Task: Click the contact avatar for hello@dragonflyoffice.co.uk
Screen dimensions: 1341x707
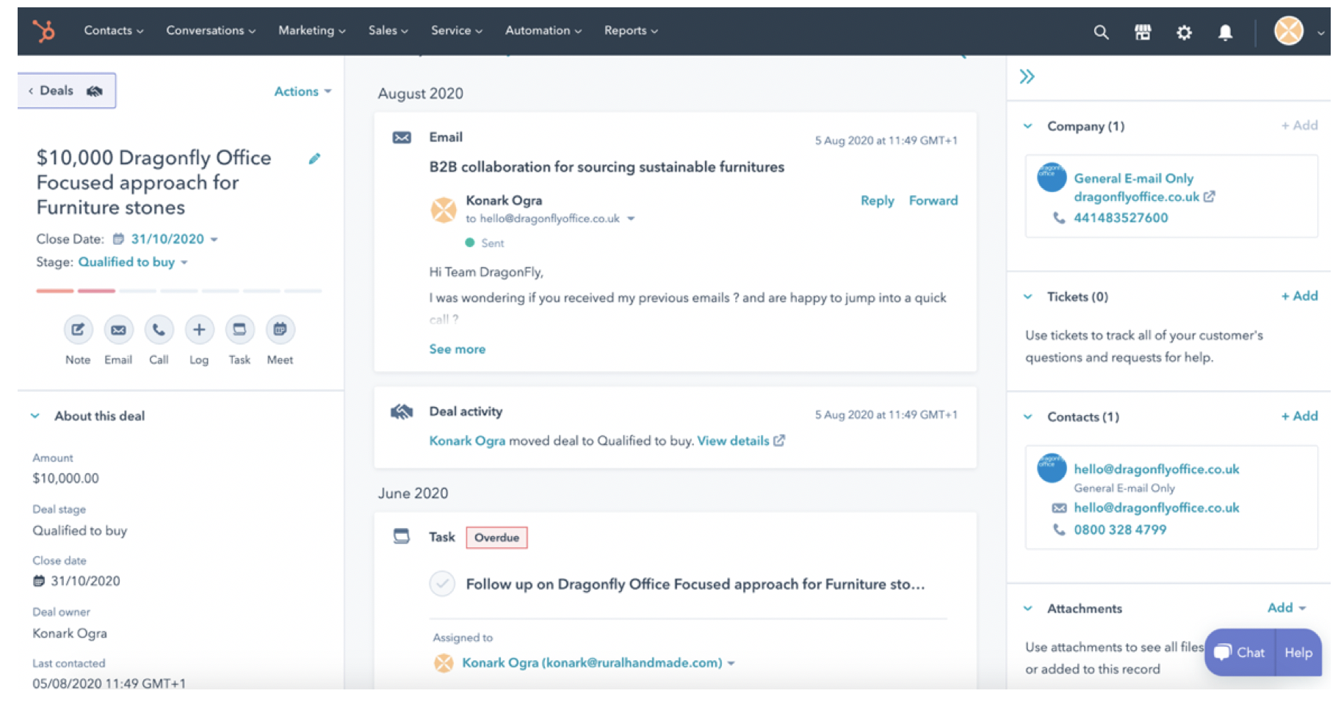Action: [x=1052, y=468]
